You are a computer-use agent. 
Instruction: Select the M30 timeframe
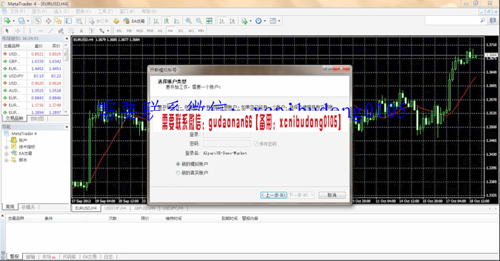[x=150, y=31]
